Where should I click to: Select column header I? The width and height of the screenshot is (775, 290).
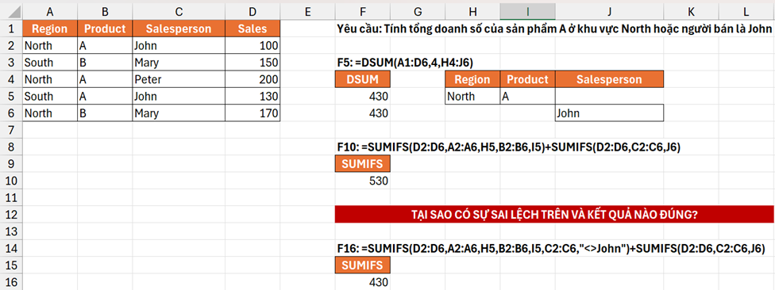pyautogui.click(x=527, y=12)
